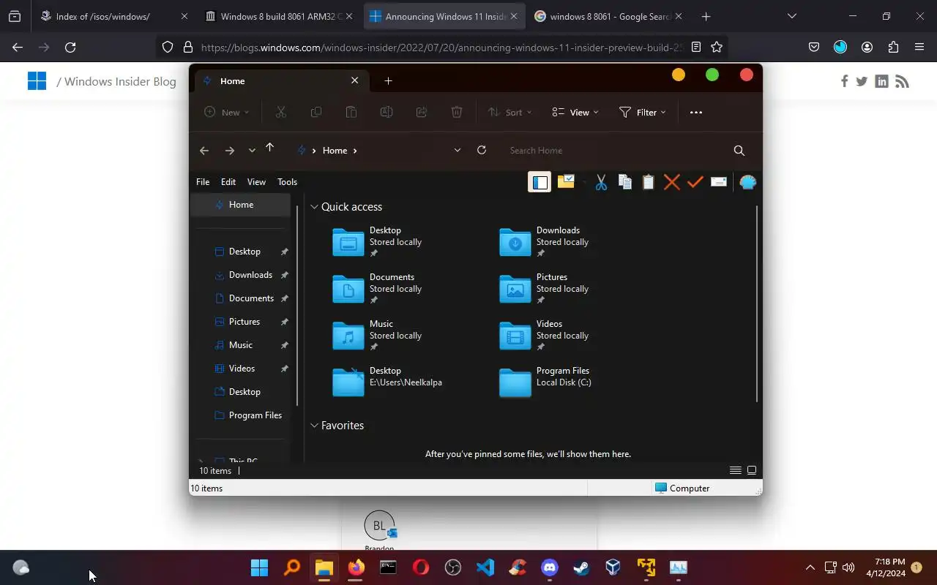Open the Windows Insider Blog link
This screenshot has width=937, height=585.
(120, 81)
